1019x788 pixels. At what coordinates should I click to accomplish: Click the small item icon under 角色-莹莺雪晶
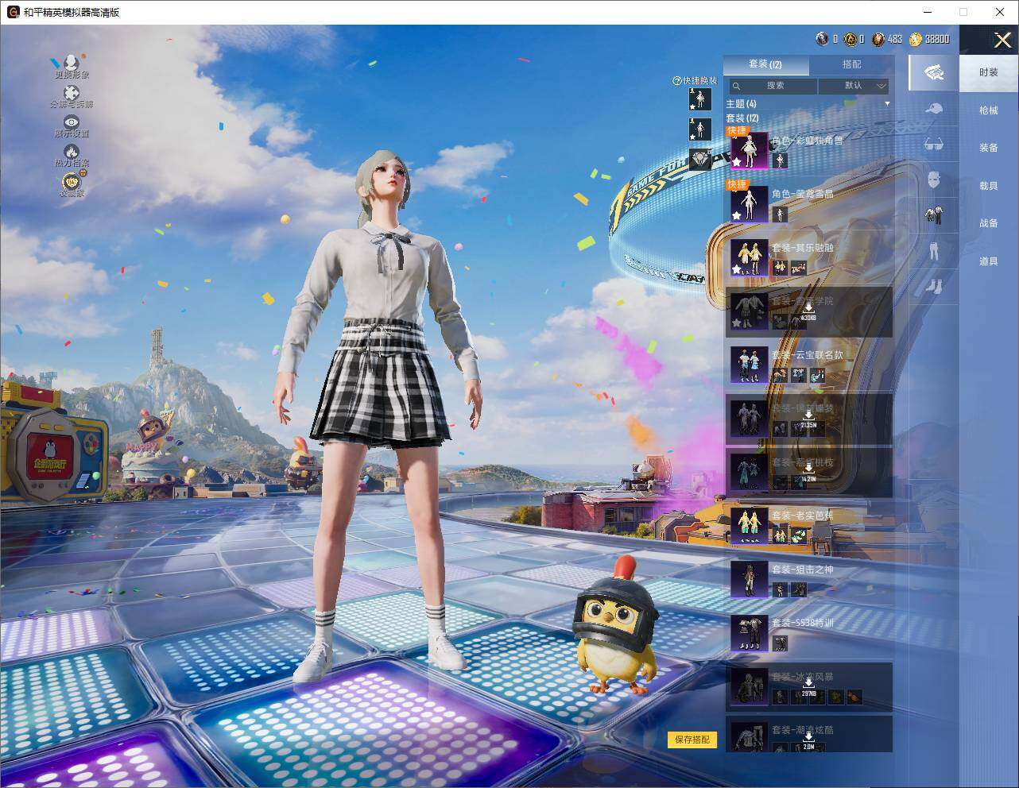pyautogui.click(x=780, y=215)
